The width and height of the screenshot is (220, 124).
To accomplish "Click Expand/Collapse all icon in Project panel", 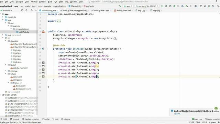I will [26, 10].
